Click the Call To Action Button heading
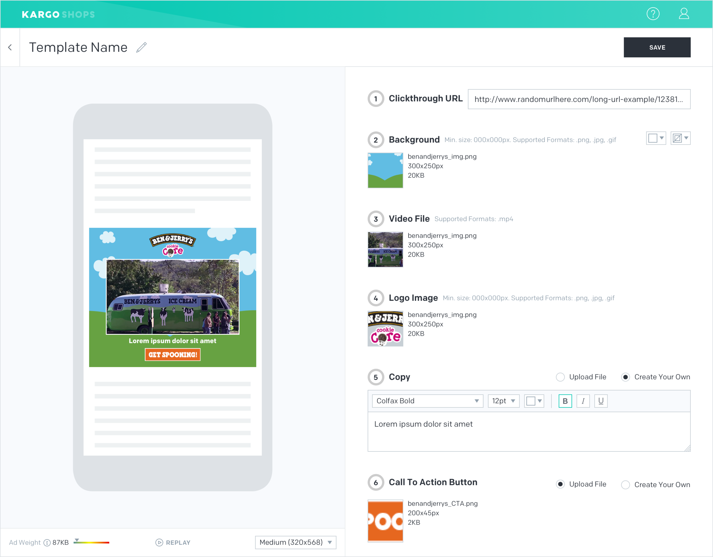Image resolution: width=713 pixels, height=557 pixels. (433, 482)
